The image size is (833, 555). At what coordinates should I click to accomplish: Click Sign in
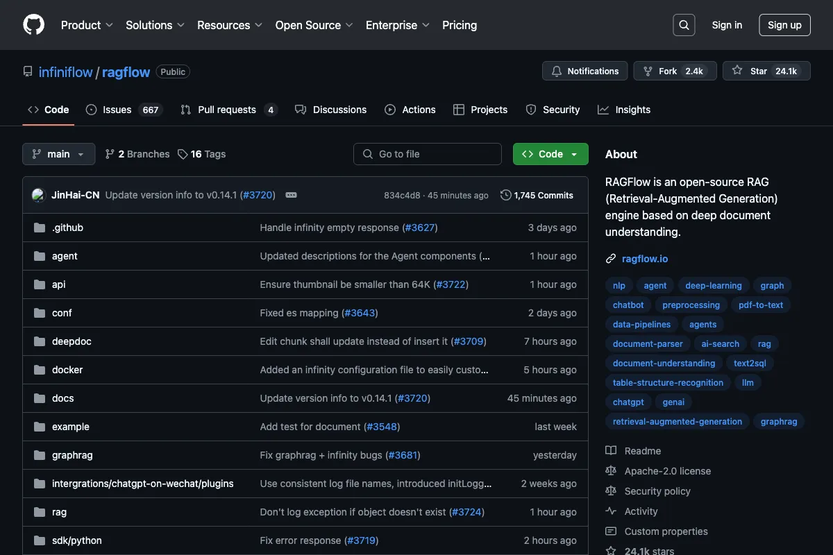tap(727, 25)
